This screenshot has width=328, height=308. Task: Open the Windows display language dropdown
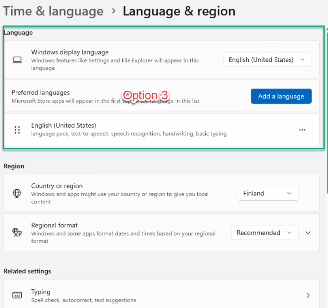[x=267, y=60]
